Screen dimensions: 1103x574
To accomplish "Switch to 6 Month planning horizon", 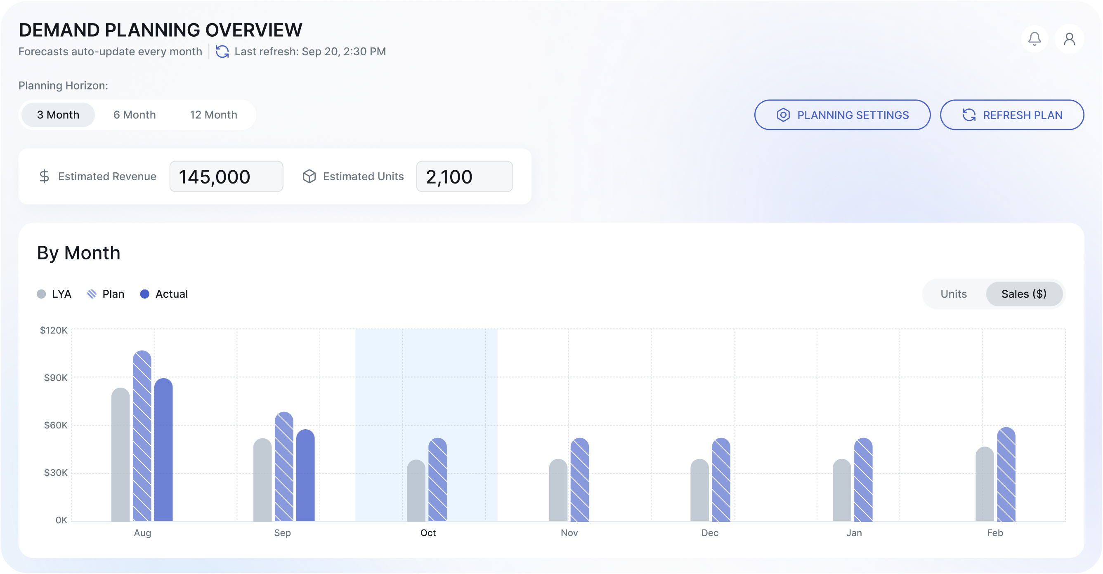I will (135, 115).
